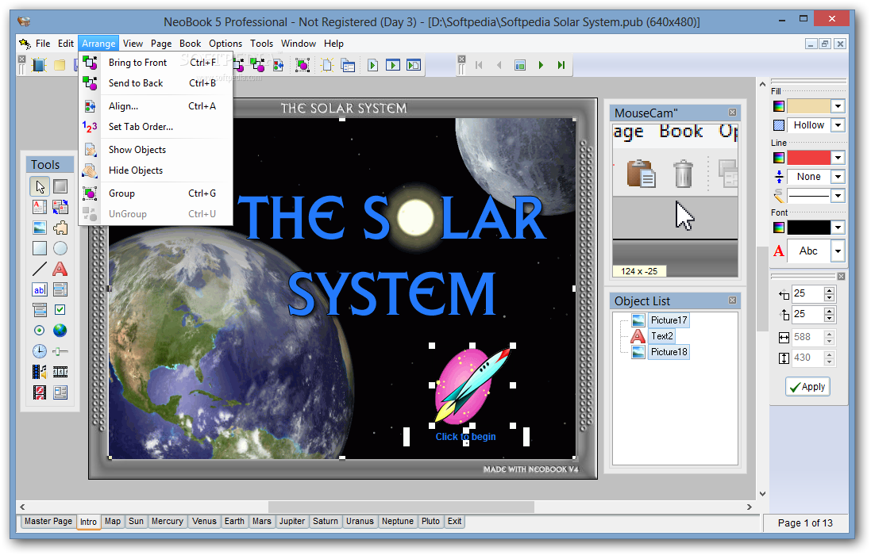Open the Book menu
The image size is (871, 555).
(190, 44)
